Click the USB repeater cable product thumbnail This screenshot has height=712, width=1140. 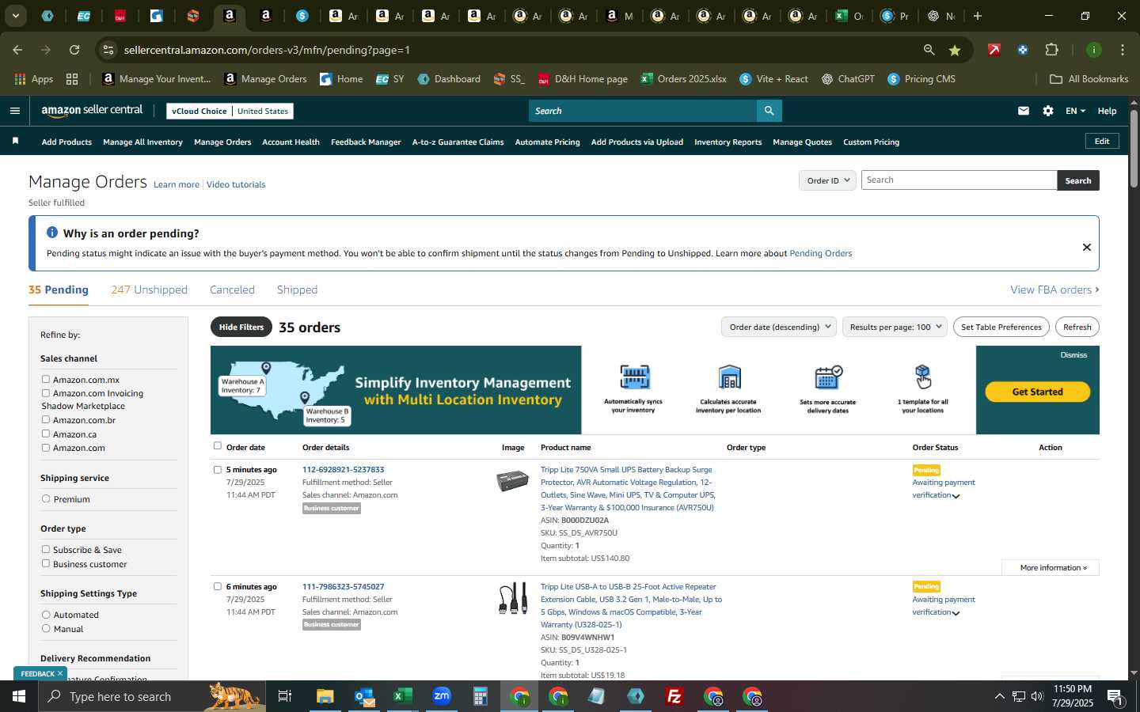[513, 598]
